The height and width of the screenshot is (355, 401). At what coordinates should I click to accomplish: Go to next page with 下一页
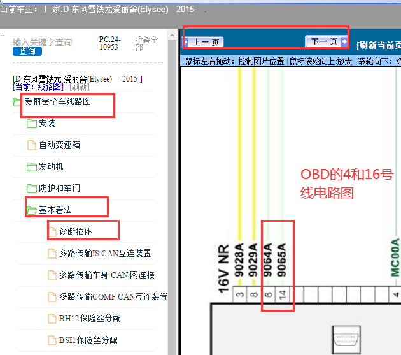coord(327,41)
